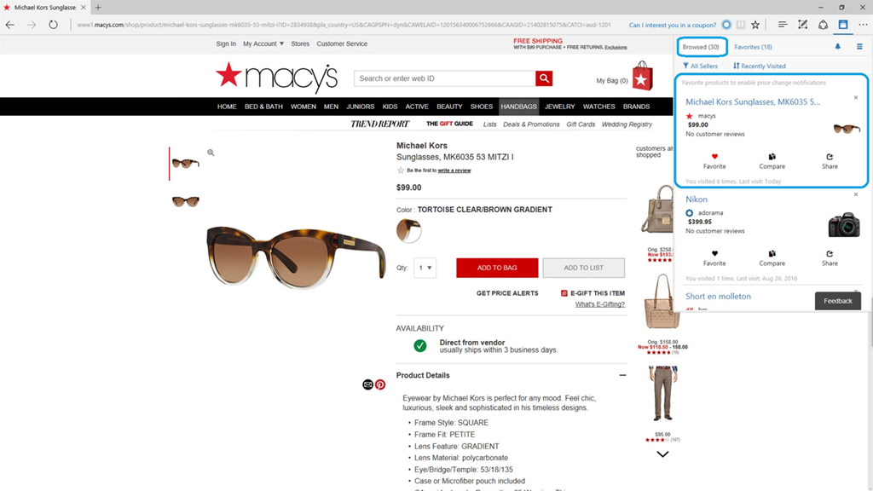Collapse the Product Details section
The image size is (873, 491).
(x=622, y=375)
